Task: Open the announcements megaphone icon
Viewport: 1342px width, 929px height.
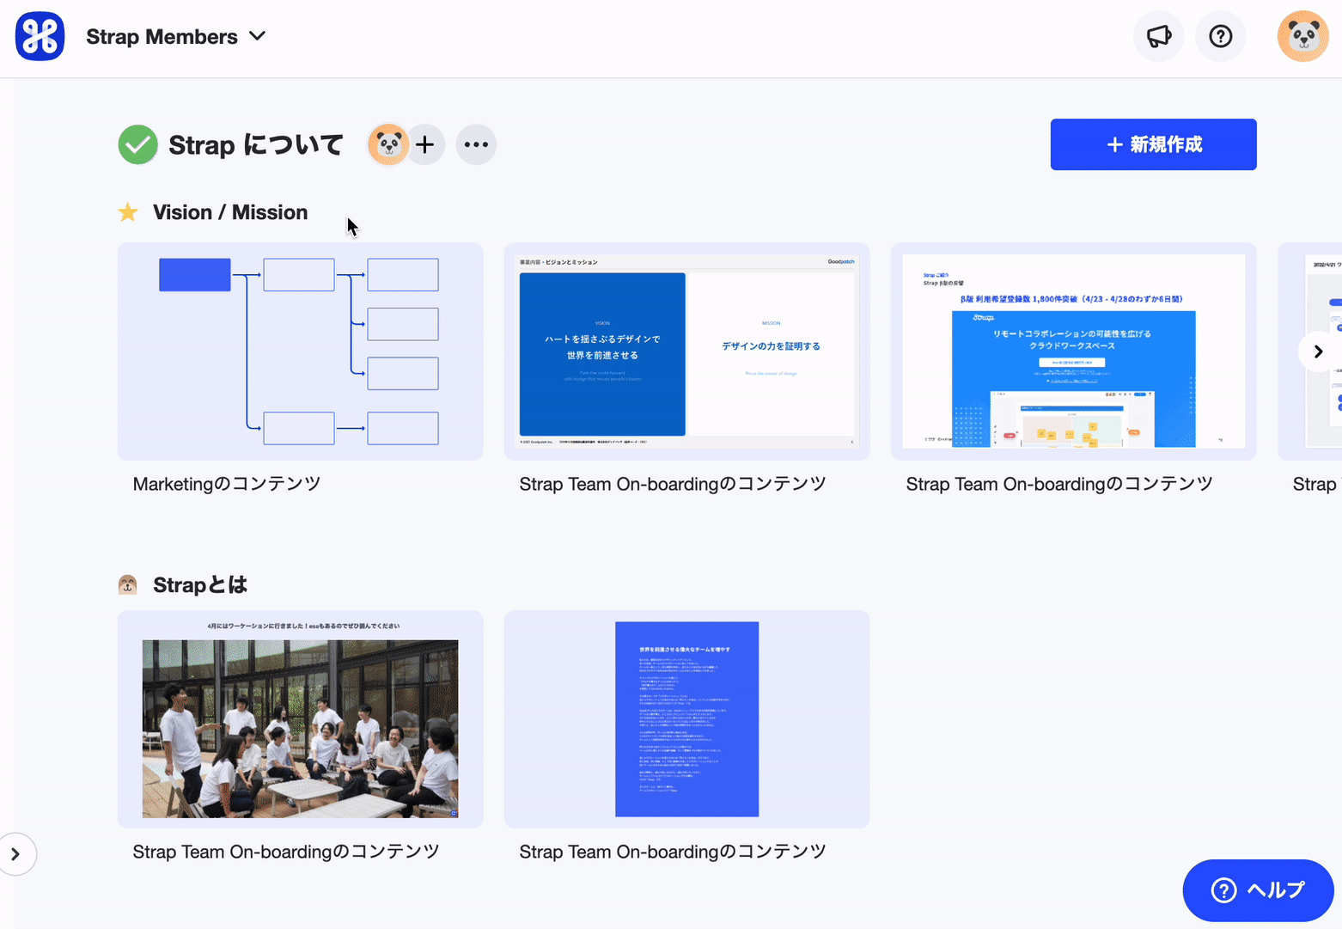Action: (x=1159, y=36)
